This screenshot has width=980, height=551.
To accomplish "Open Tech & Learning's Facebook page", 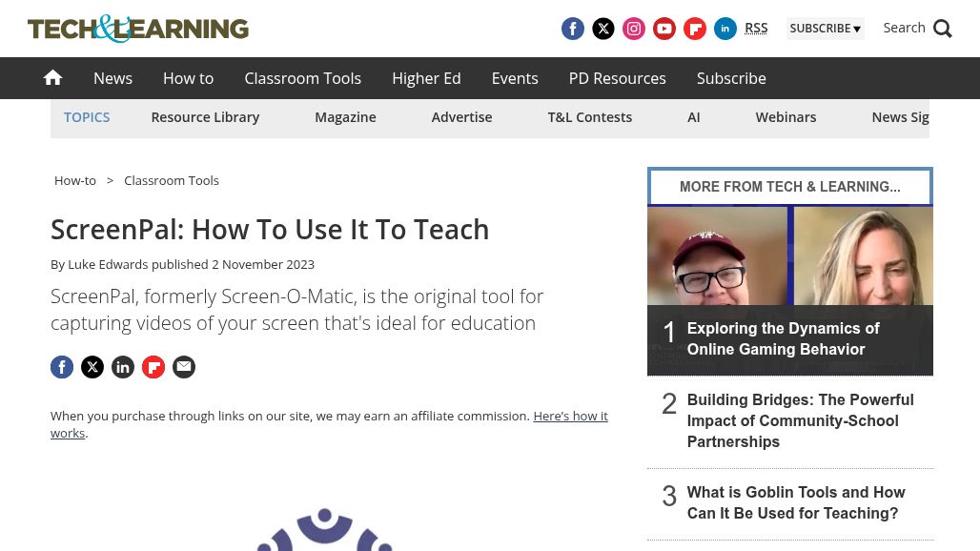I will coord(572,29).
